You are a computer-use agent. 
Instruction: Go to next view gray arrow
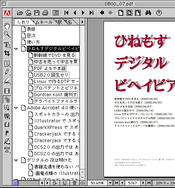[110, 13]
